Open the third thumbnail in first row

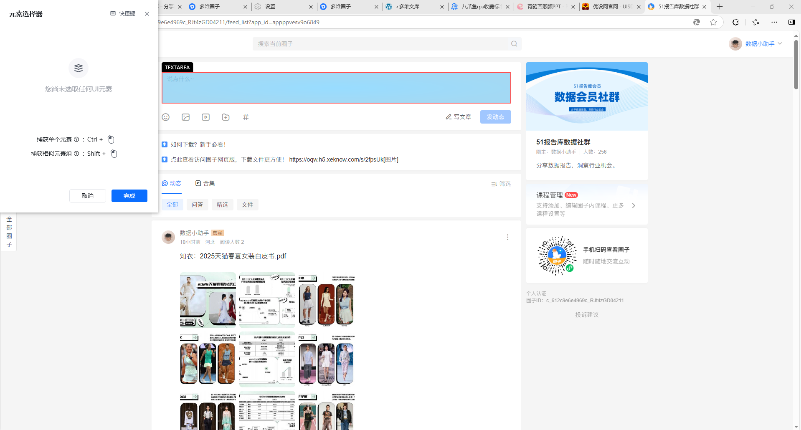pyautogui.click(x=327, y=300)
